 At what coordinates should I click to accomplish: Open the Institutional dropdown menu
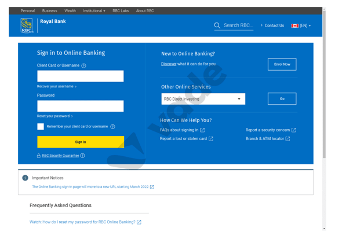tap(94, 10)
